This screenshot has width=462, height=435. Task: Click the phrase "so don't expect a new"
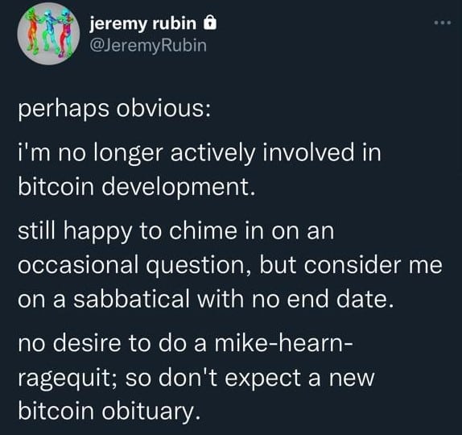(x=250, y=378)
